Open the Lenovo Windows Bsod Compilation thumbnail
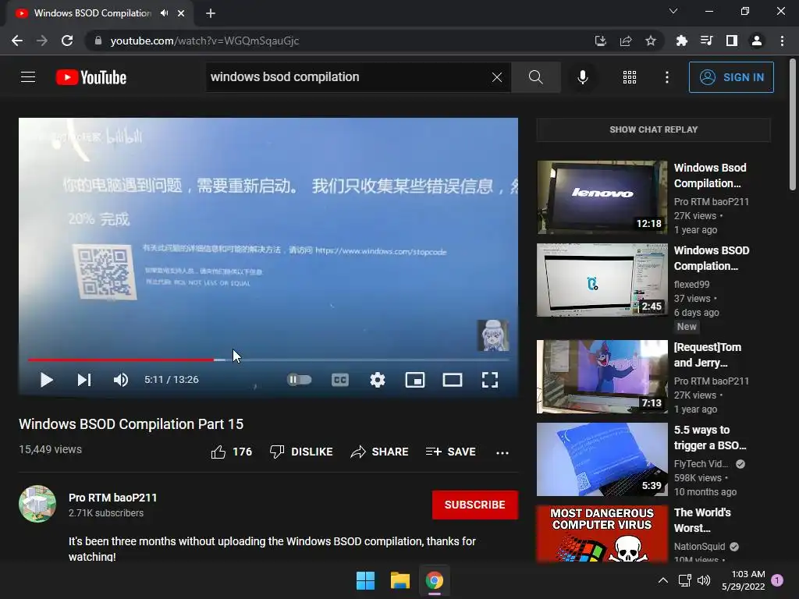The height and width of the screenshot is (599, 799). (602, 197)
